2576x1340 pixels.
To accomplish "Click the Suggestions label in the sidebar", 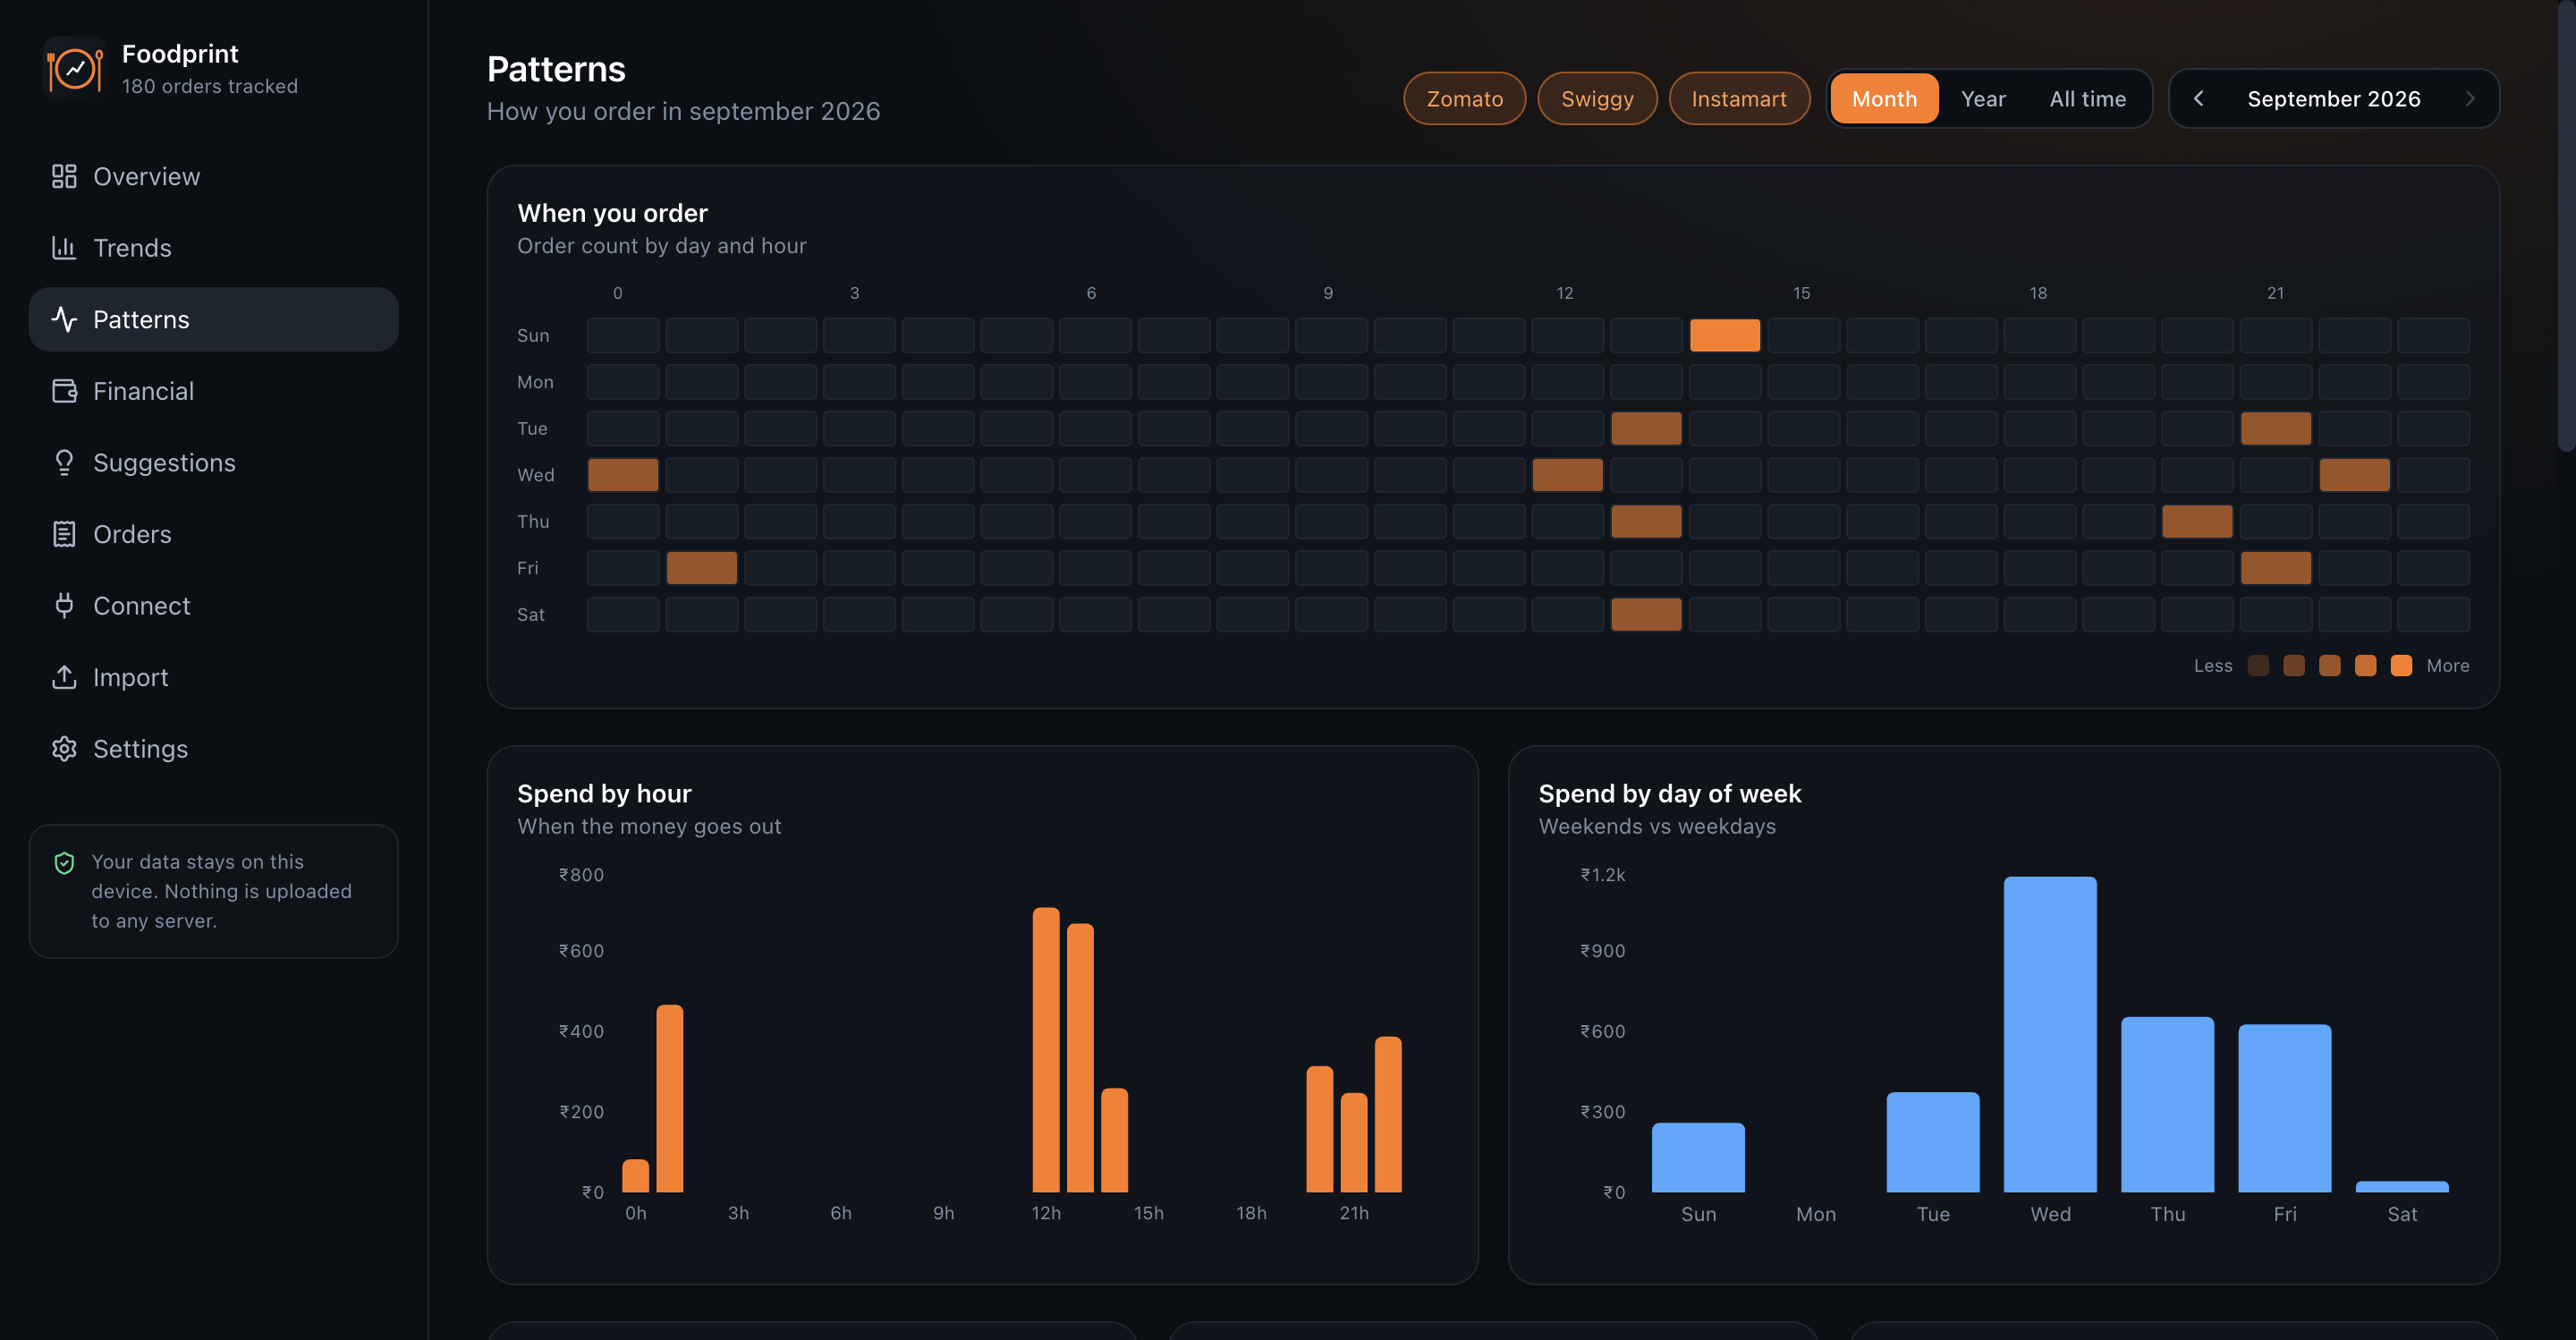I will click(164, 462).
